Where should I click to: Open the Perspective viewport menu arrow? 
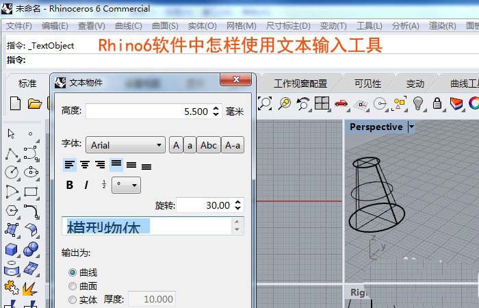tap(411, 127)
